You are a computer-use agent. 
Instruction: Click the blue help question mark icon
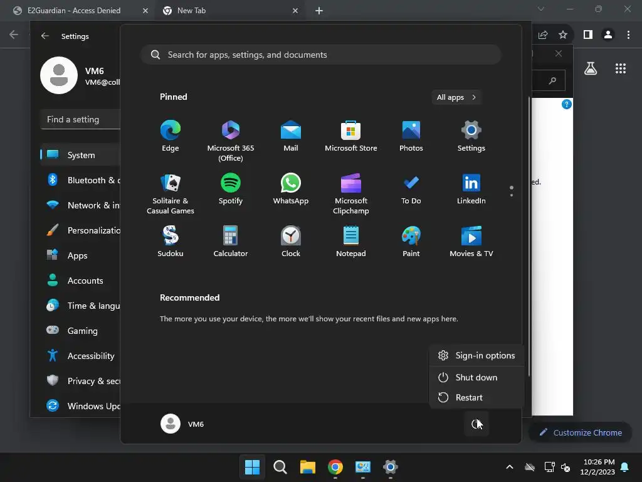point(567,104)
